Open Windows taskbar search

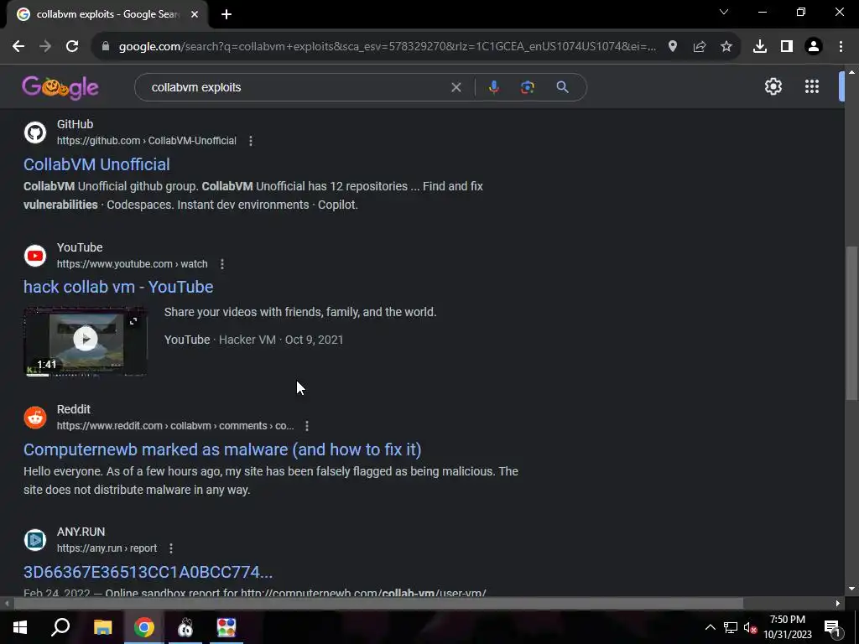coord(60,627)
